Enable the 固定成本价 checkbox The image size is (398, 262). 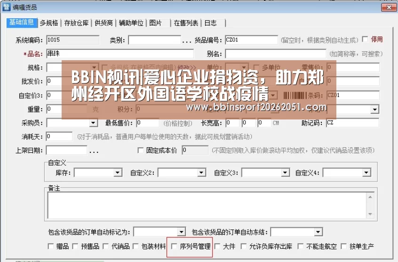140,151
